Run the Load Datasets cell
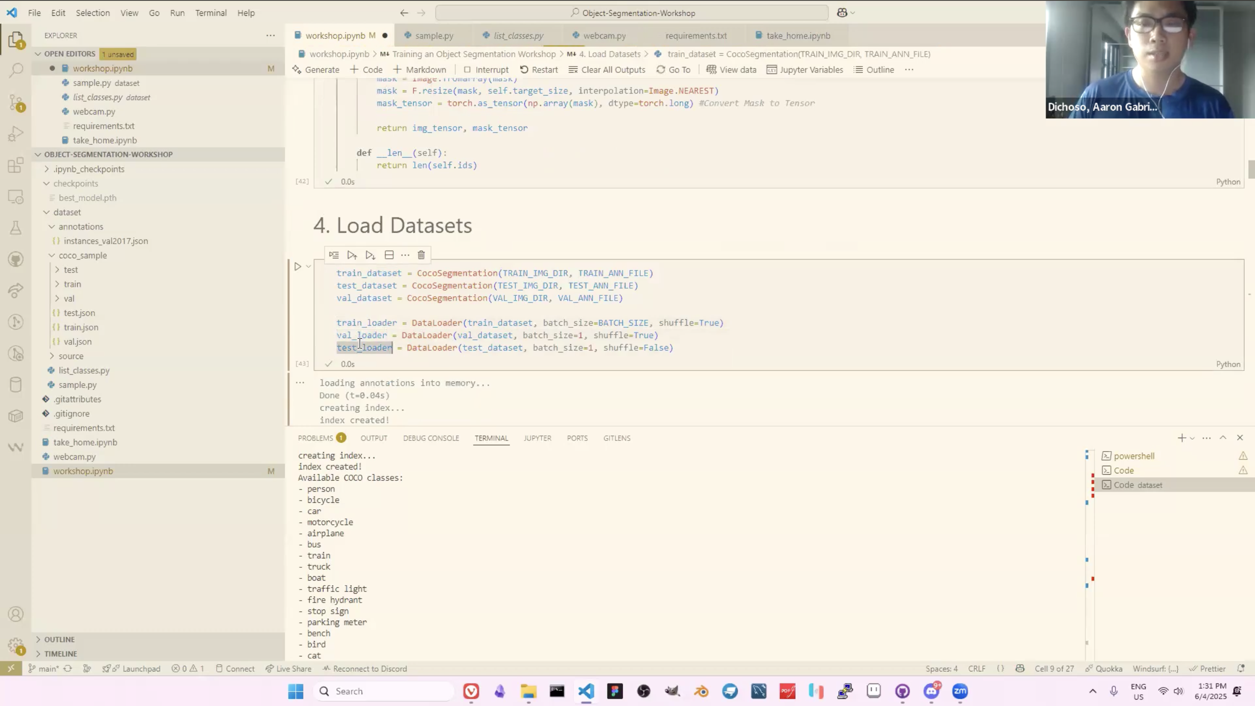The image size is (1255, 706). (298, 266)
